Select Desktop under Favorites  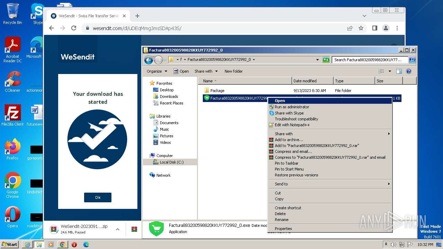coord(166,90)
